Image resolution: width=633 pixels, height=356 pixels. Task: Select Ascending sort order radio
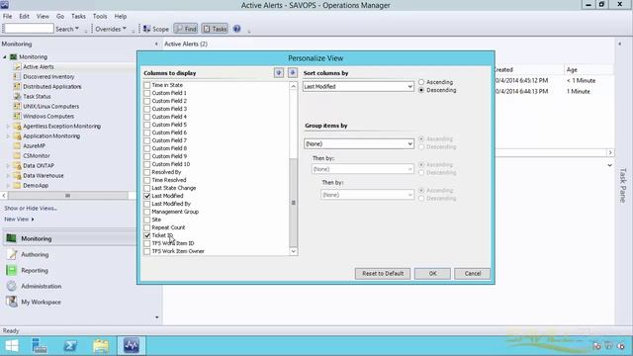coord(421,82)
